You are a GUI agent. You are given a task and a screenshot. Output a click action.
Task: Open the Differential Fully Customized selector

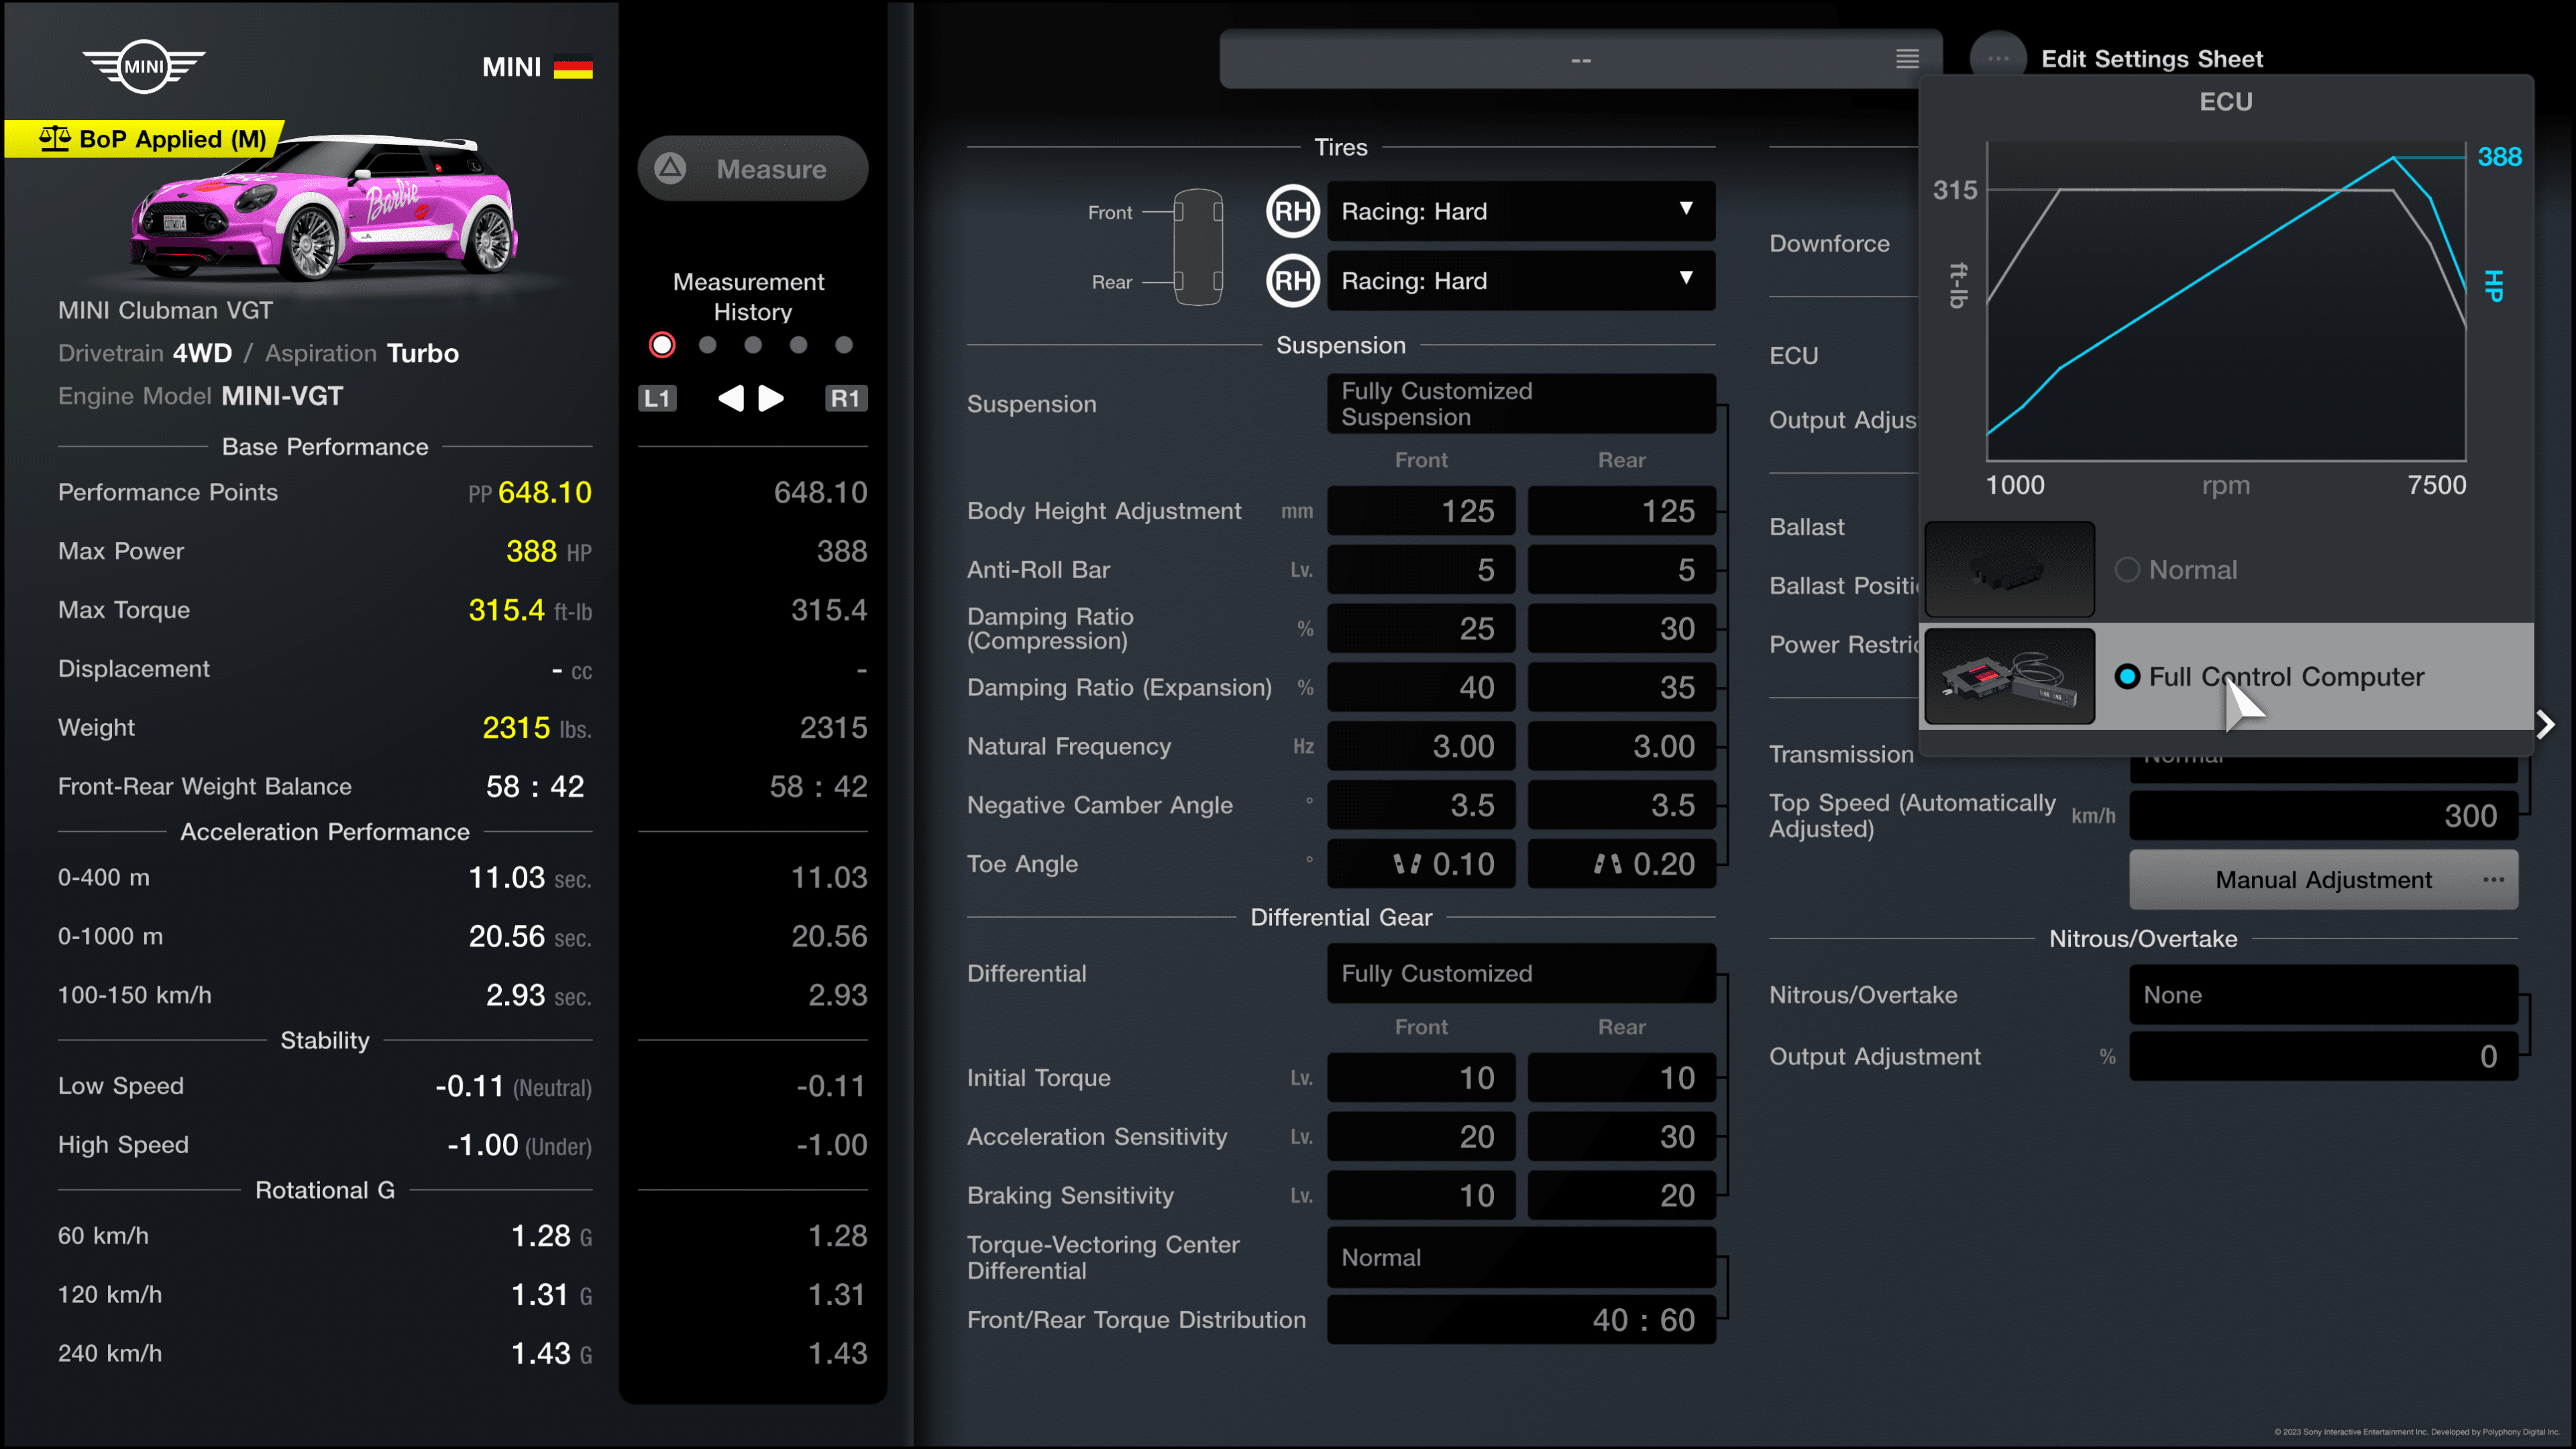tap(1520, 973)
